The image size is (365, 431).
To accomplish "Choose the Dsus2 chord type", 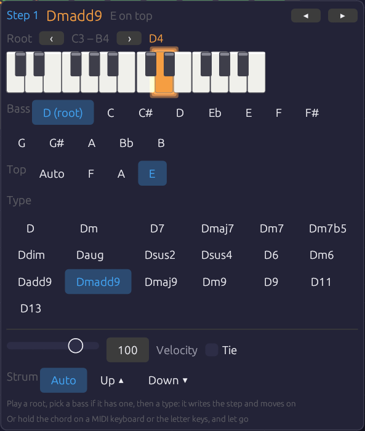I will (x=160, y=255).
